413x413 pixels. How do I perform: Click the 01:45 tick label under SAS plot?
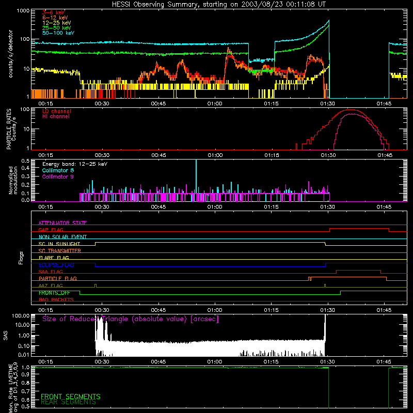[384, 362]
